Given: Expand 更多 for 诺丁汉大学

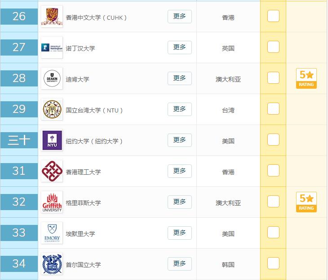Looking at the screenshot, I should click(x=179, y=47).
